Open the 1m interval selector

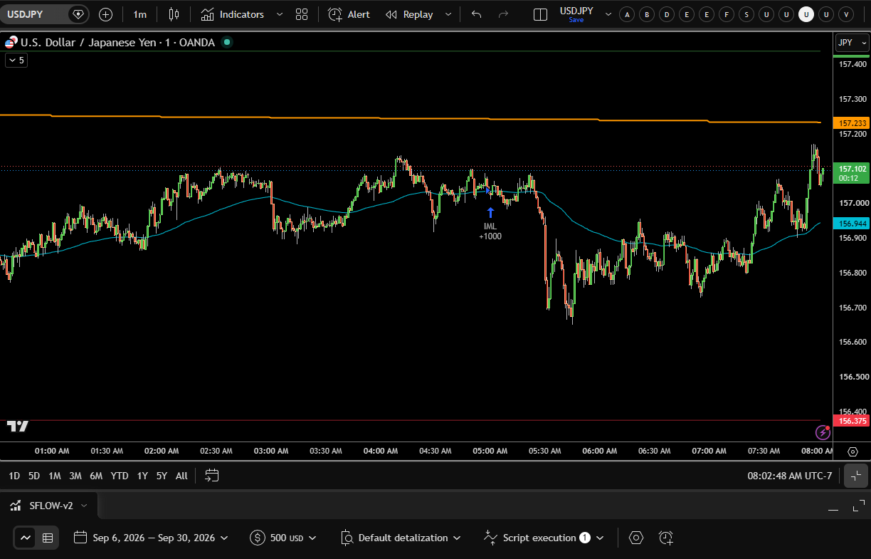pos(139,14)
